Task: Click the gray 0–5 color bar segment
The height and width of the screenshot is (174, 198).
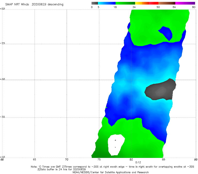Action: click(95, 3)
